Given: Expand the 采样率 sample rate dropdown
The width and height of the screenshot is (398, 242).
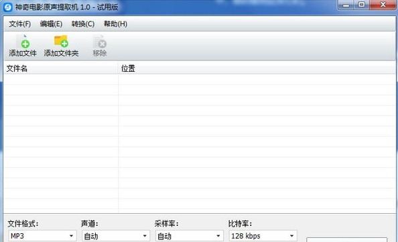Looking at the screenshot, I should (190, 236).
